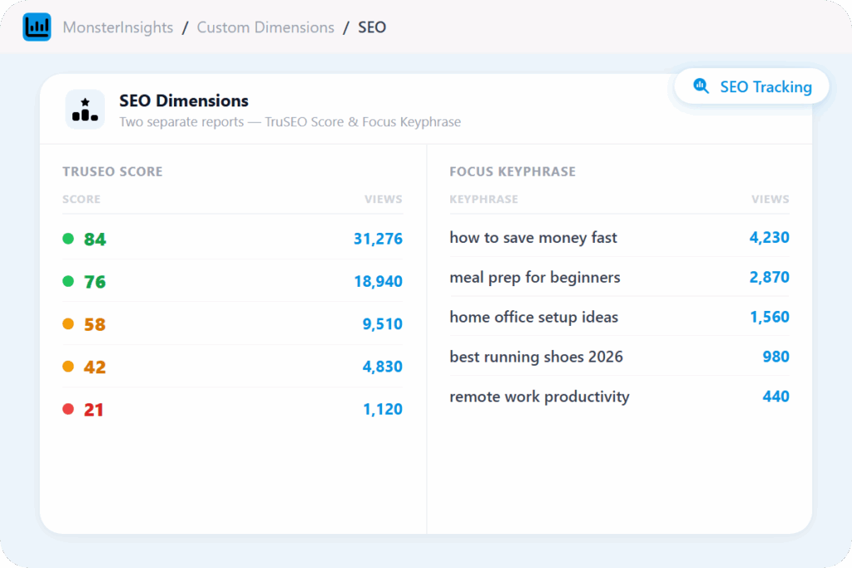Sort by Views column in Focus Keyphrase
Image resolution: width=852 pixels, height=568 pixels.
[x=770, y=200]
